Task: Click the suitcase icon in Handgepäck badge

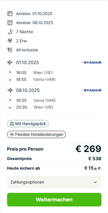Action: coord(12,124)
